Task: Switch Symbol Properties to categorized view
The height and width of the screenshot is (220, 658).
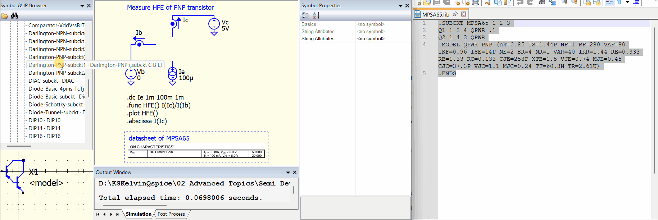Action: click(306, 15)
